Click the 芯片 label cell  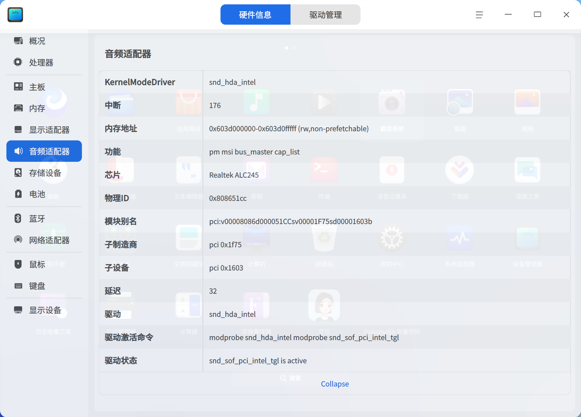pos(151,175)
